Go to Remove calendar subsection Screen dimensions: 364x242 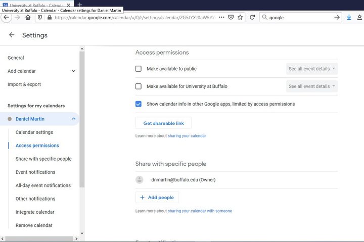(x=34, y=225)
